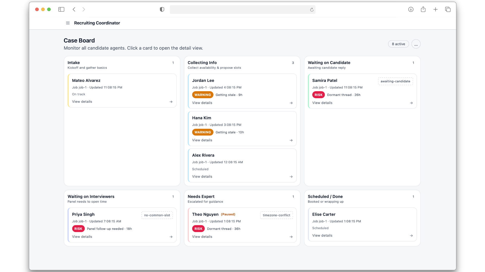
Task: Open the Case Board overflow ellipsis menu
Action: pyautogui.click(x=416, y=44)
